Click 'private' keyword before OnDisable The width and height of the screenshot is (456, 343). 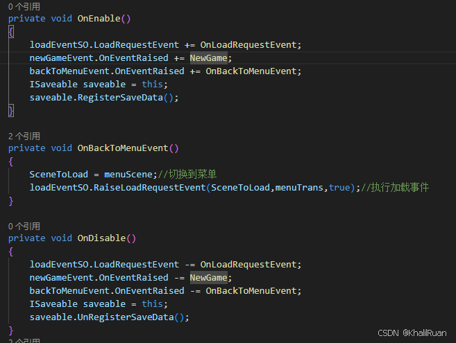27,238
